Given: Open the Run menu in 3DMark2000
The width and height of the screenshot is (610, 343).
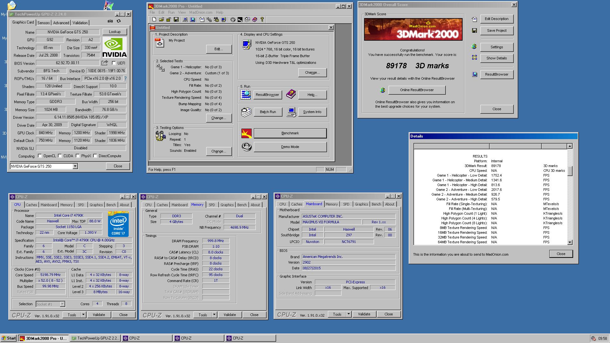Looking at the screenshot, I should (171, 12).
